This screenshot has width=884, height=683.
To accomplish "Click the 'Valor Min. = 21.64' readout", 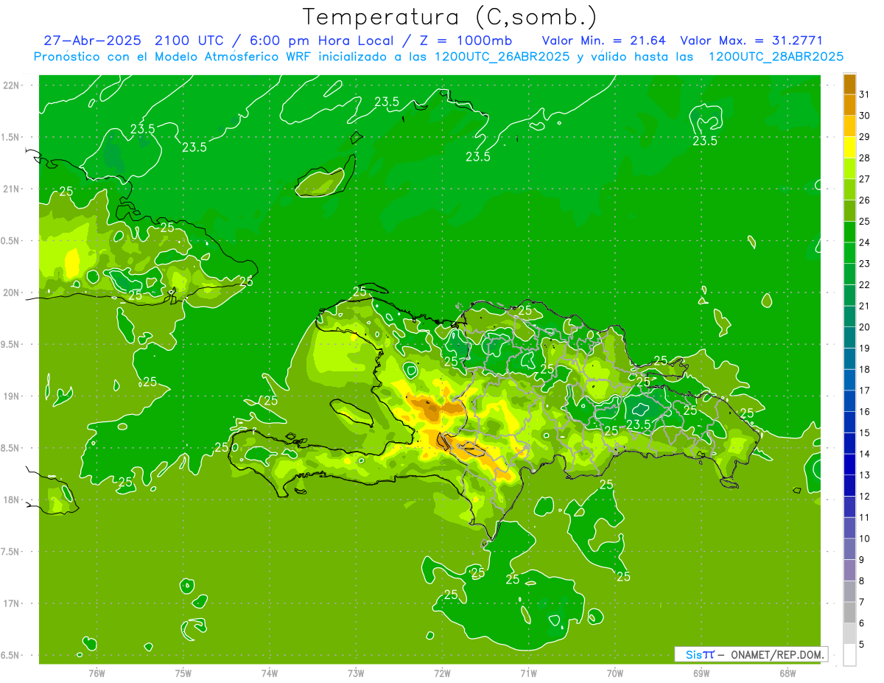I will [x=603, y=41].
